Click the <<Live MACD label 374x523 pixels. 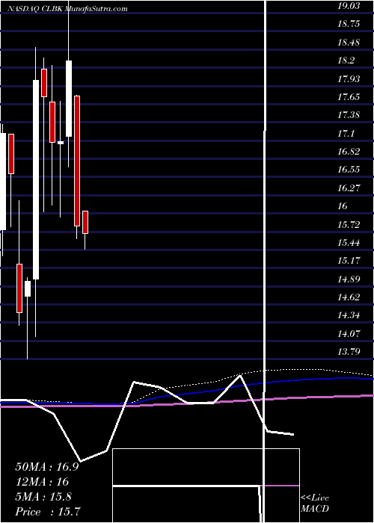pos(315,504)
